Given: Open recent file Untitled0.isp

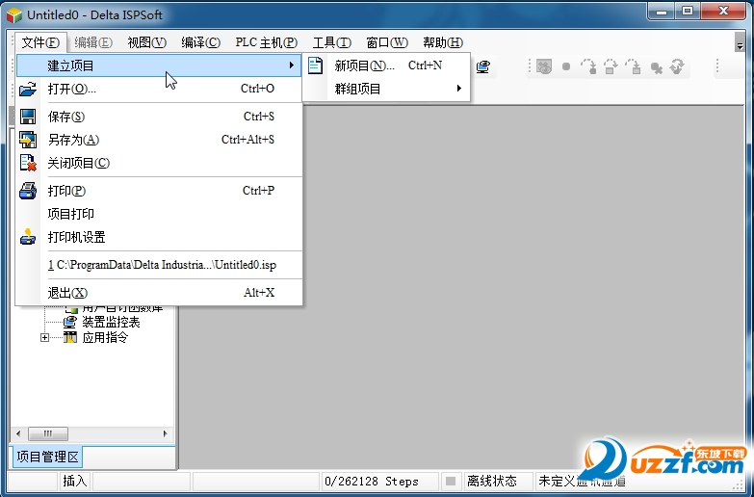Looking at the screenshot, I should click(x=159, y=265).
